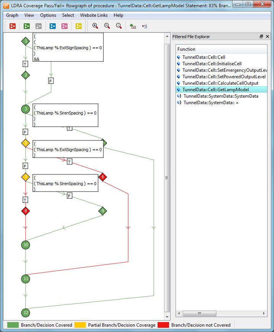Click the Function column header
Image resolution: width=274 pixels, height=332 pixels.
[221, 49]
